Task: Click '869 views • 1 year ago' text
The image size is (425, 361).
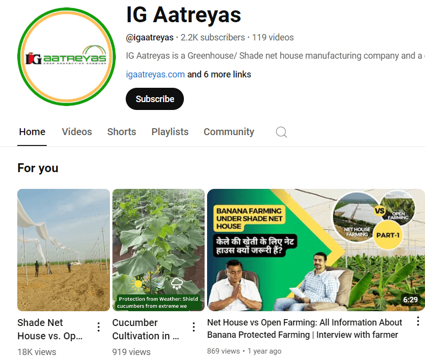Action: [244, 351]
